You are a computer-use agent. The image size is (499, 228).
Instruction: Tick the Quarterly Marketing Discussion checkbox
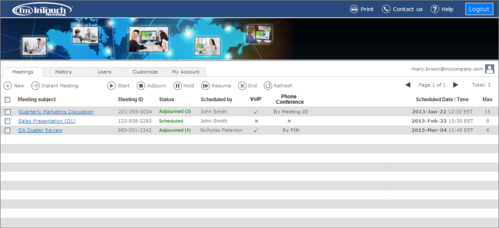coord(8,112)
